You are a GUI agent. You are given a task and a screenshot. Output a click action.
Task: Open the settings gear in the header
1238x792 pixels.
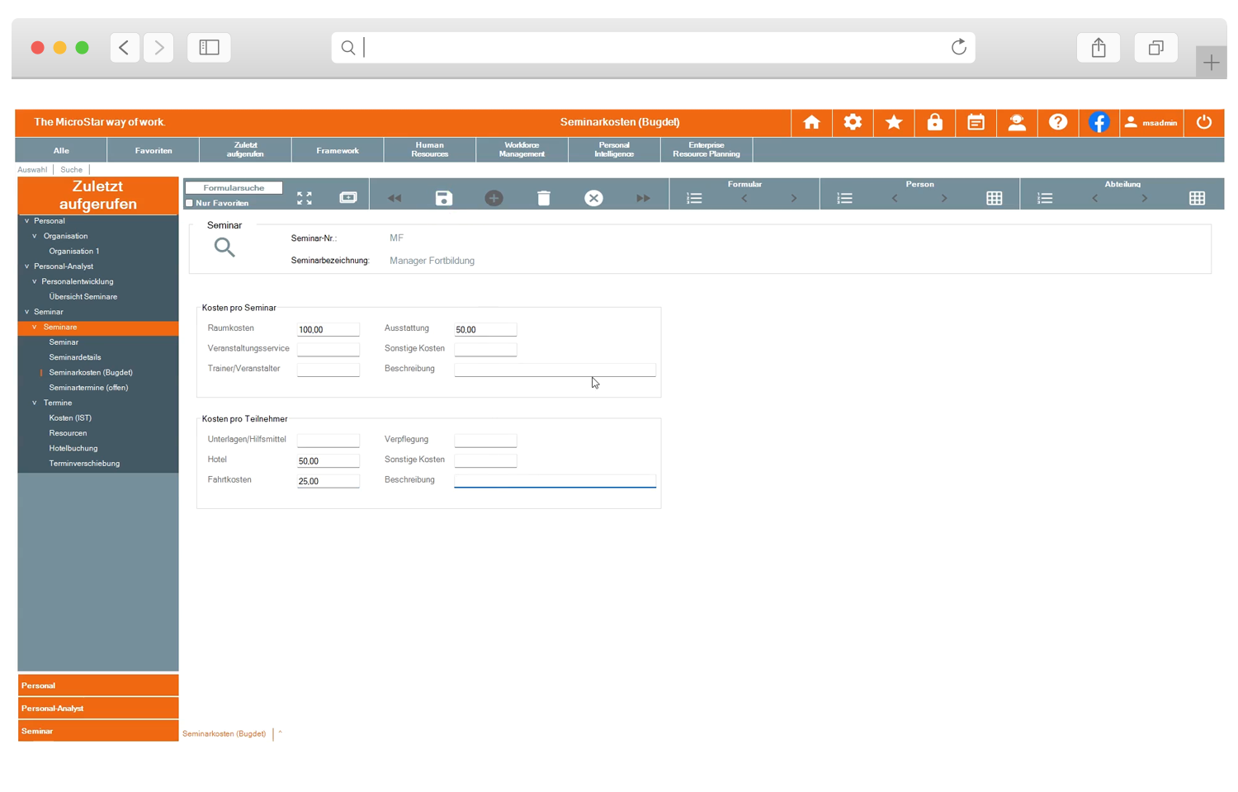pos(853,122)
